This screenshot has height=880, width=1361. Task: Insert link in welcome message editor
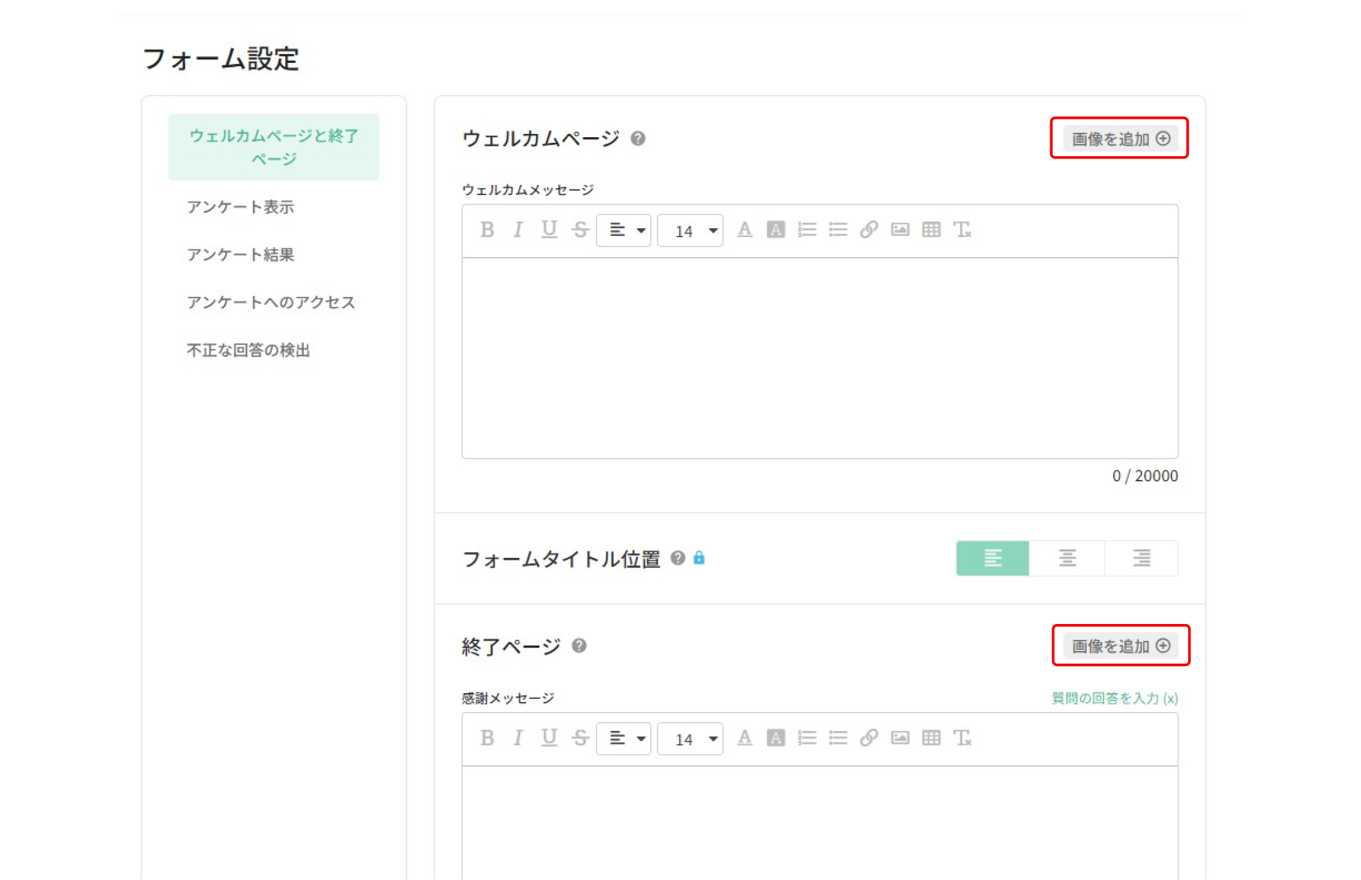(869, 230)
